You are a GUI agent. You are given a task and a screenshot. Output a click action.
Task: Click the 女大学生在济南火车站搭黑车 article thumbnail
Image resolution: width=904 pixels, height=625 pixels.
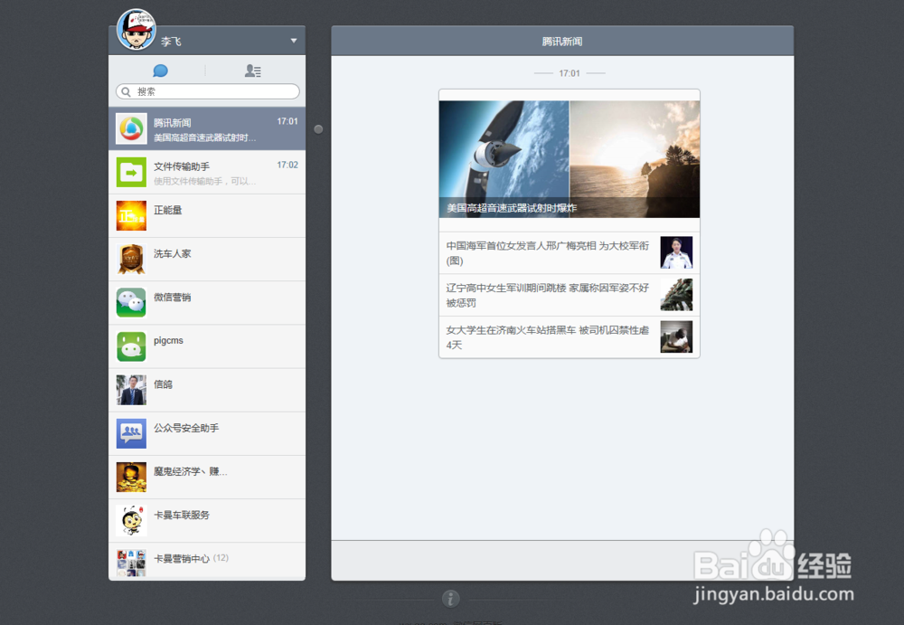(x=676, y=336)
